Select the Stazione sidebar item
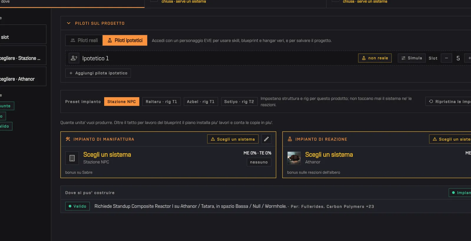This screenshot has height=241, width=471. [22, 55]
